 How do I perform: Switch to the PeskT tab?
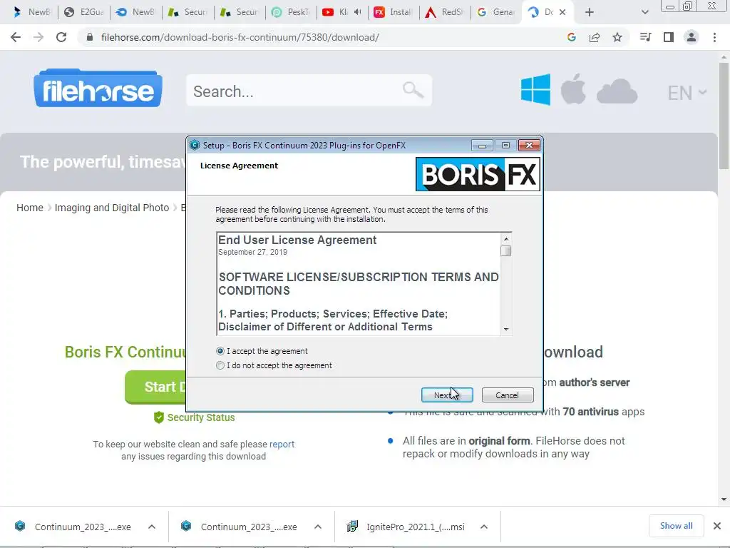tap(291, 12)
